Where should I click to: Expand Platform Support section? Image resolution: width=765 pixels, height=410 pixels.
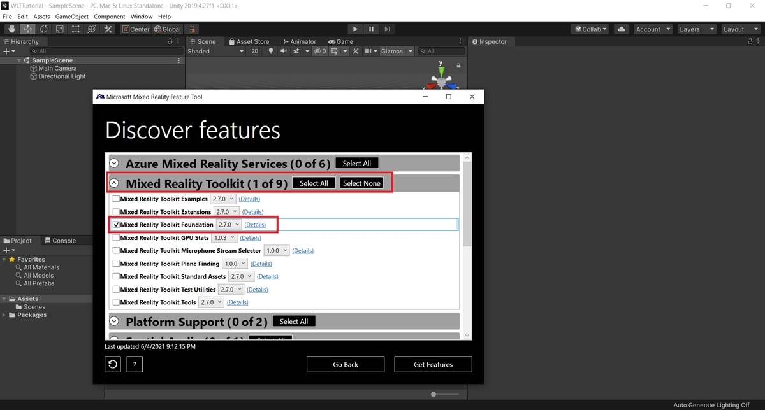click(x=114, y=321)
